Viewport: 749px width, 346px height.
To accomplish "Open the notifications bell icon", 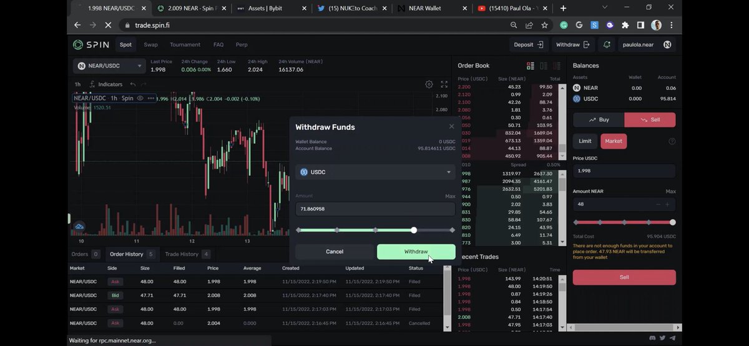I will (x=607, y=45).
